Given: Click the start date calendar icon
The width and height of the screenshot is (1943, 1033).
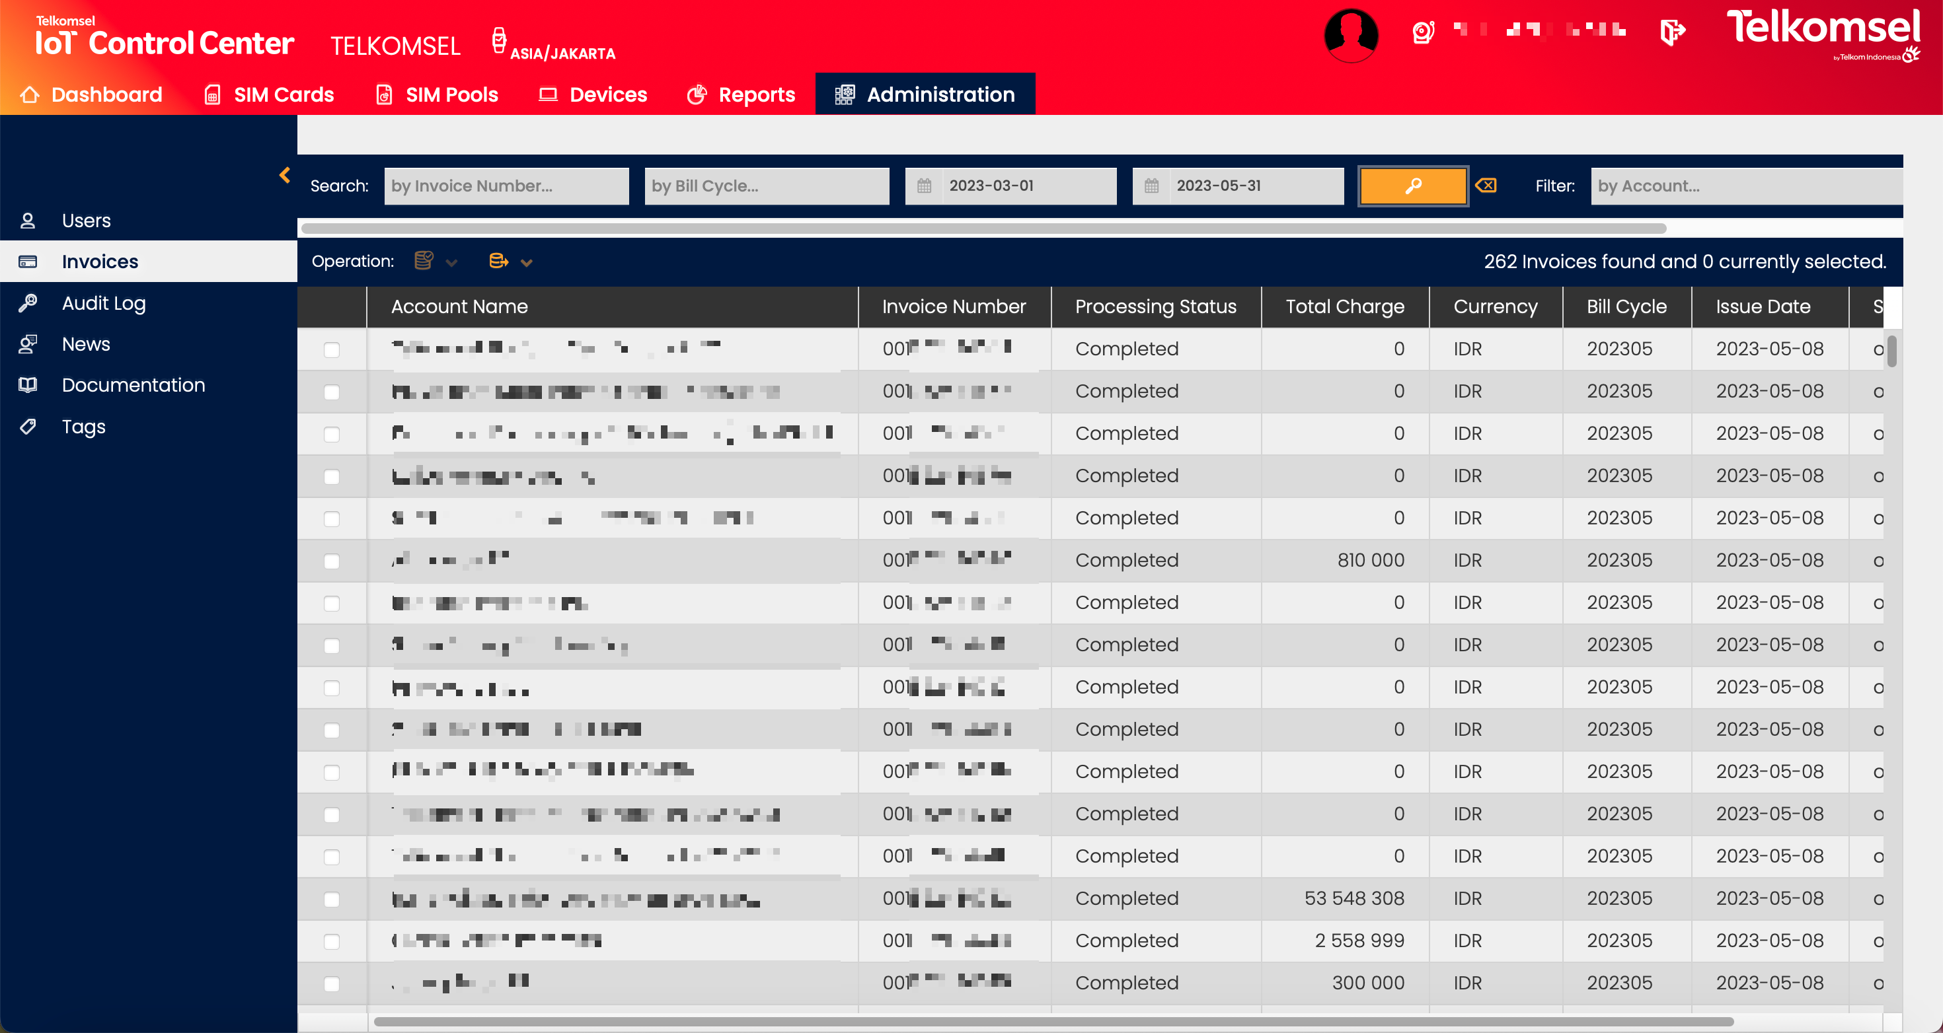Looking at the screenshot, I should click(924, 186).
